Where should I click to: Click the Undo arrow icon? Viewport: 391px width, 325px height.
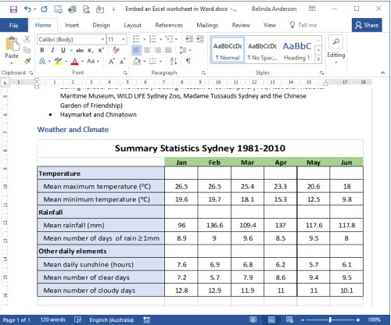27,9
